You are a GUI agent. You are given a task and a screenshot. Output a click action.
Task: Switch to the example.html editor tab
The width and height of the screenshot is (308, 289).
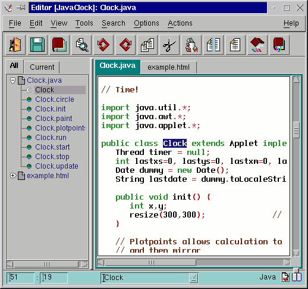click(168, 67)
